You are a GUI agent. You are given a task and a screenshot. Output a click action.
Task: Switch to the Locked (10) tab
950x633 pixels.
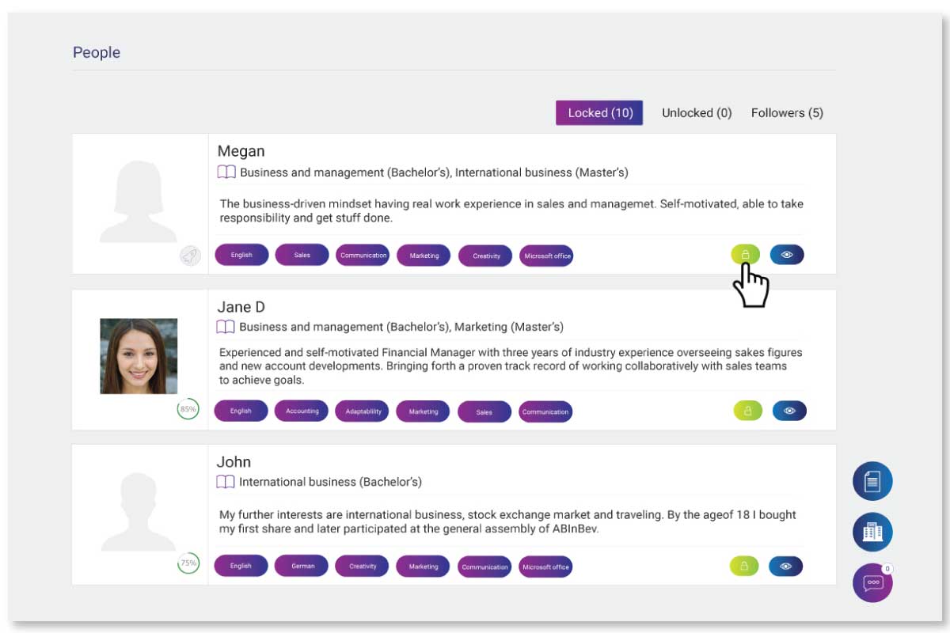point(599,113)
